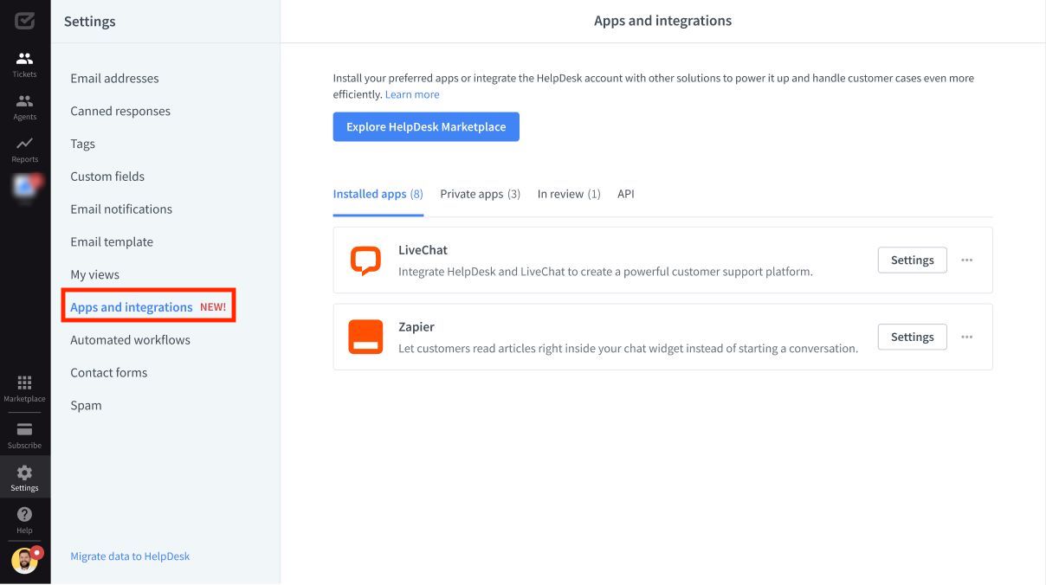The image size is (1046, 585).
Task: Click the LiveChat app title
Action: point(423,250)
